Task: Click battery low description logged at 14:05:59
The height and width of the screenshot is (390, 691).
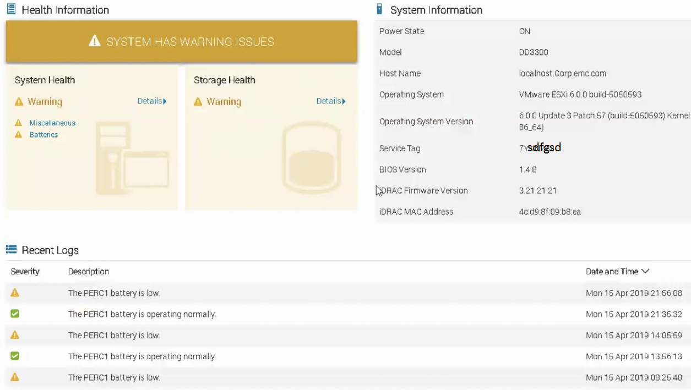Action: click(114, 335)
